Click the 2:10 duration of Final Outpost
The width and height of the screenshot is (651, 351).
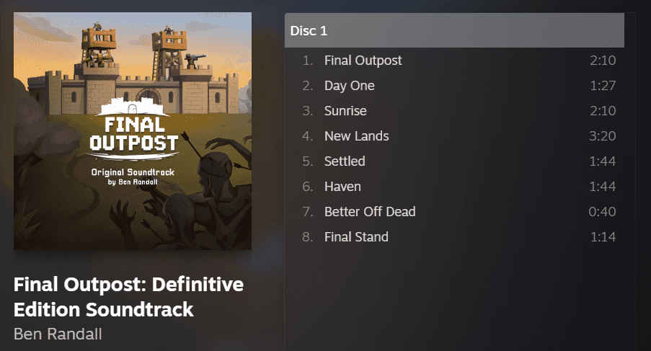[603, 60]
